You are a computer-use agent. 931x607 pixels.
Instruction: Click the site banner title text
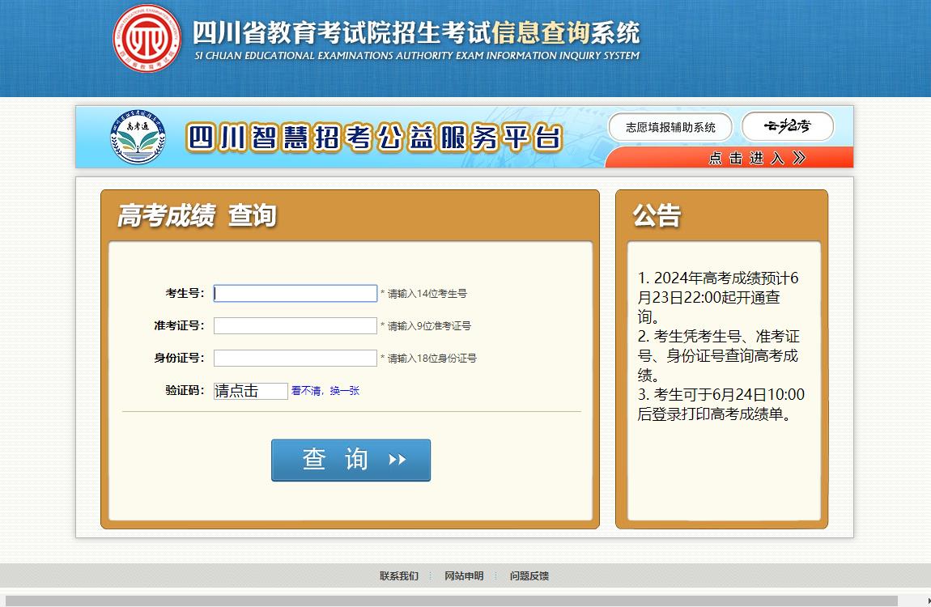(413, 34)
